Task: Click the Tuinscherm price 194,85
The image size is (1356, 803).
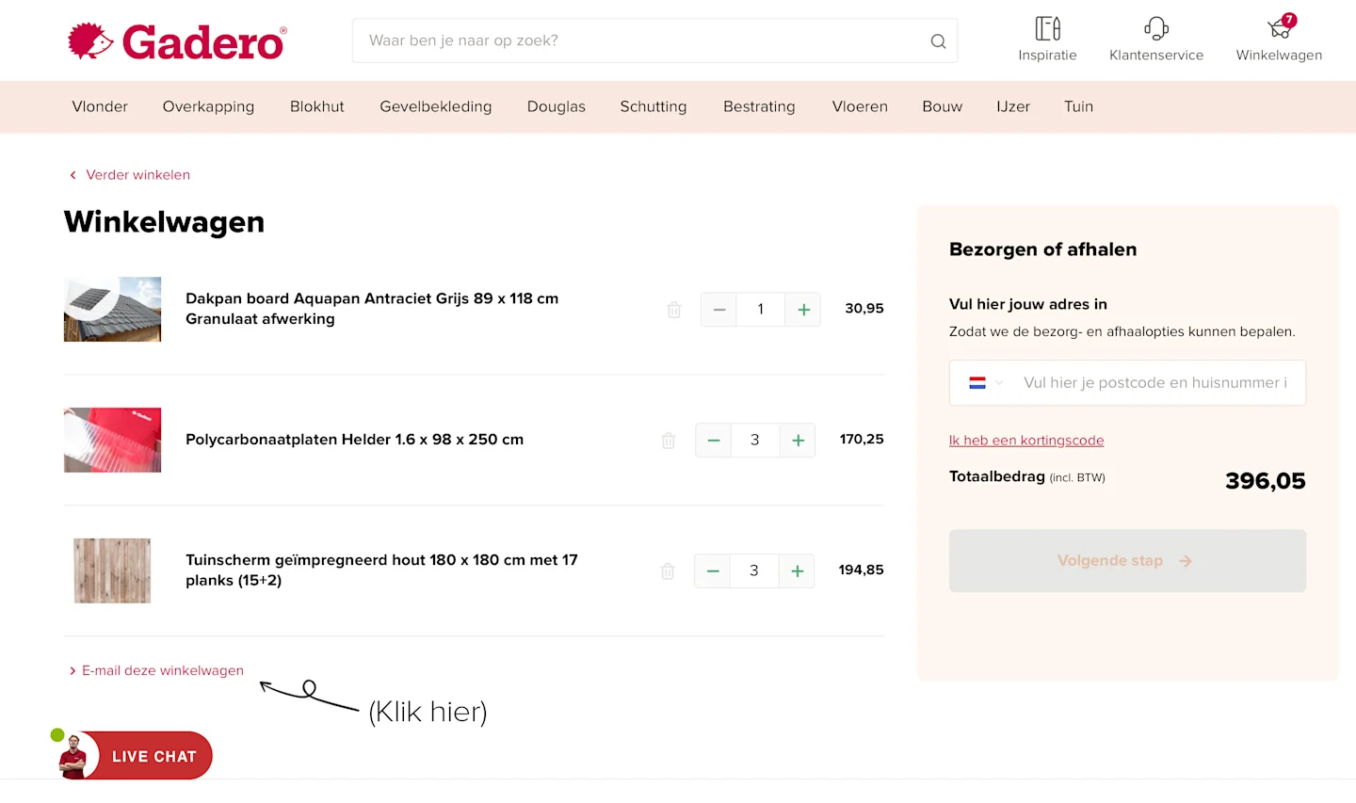Action: tap(862, 570)
